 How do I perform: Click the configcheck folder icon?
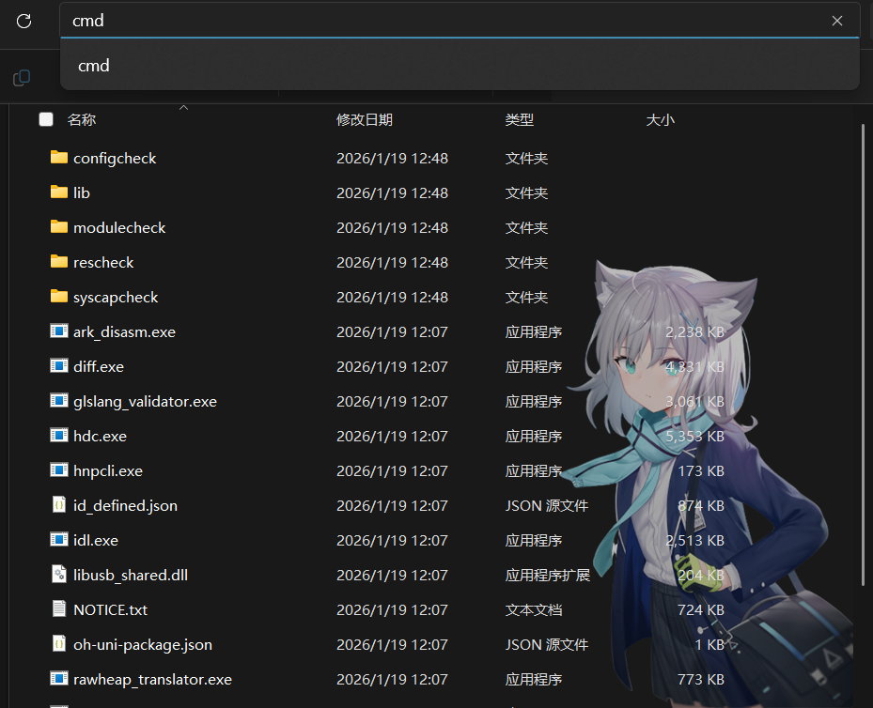[59, 158]
